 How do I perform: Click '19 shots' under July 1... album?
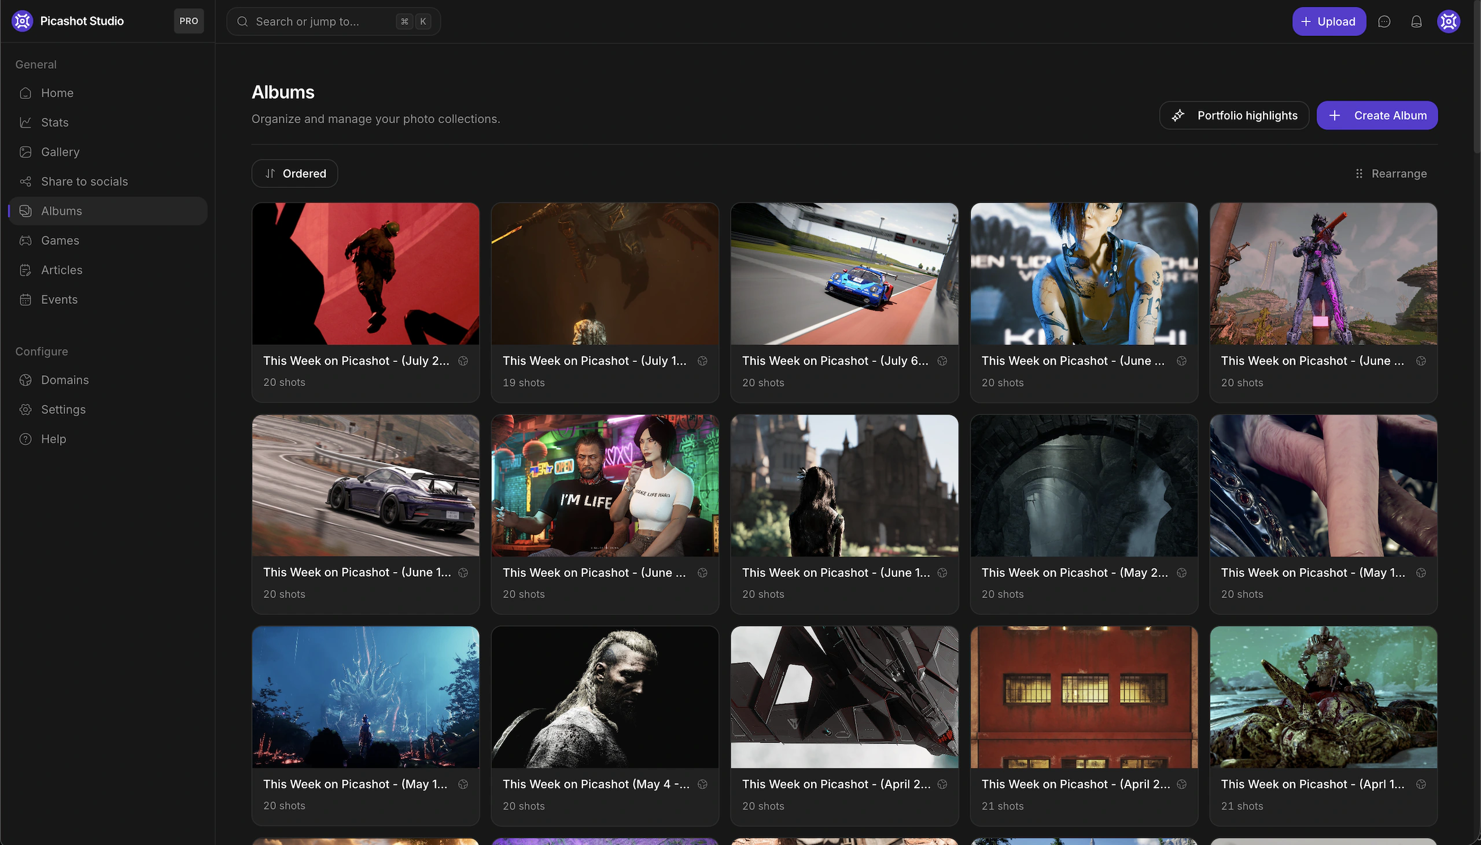pyautogui.click(x=524, y=383)
